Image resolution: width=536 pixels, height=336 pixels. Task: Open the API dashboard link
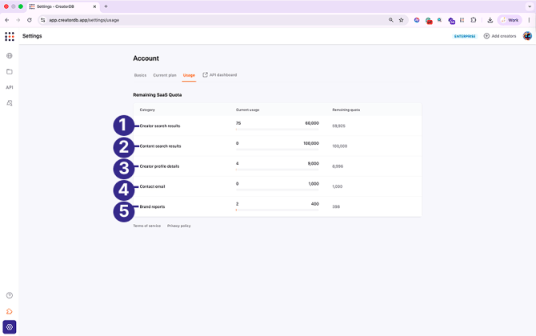pos(220,75)
